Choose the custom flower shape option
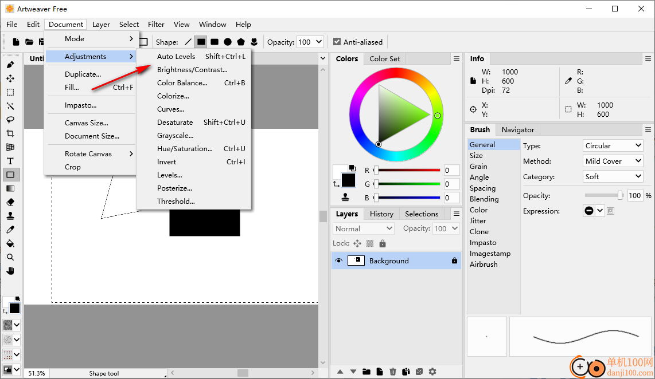This screenshot has width=655, height=379. tap(254, 42)
